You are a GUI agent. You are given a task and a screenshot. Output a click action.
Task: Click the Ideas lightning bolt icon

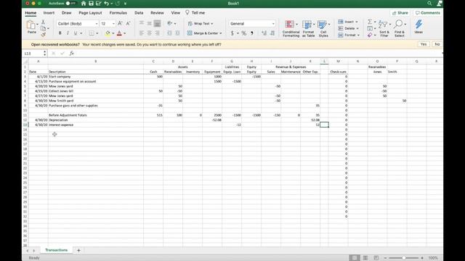[x=418, y=24]
